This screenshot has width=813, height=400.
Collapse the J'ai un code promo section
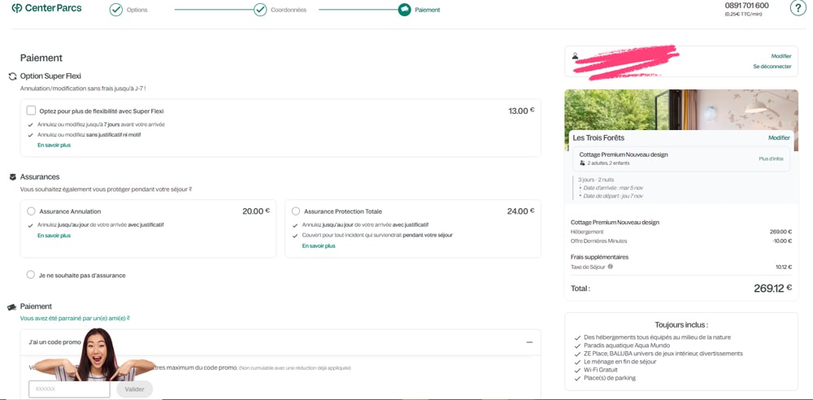click(529, 342)
